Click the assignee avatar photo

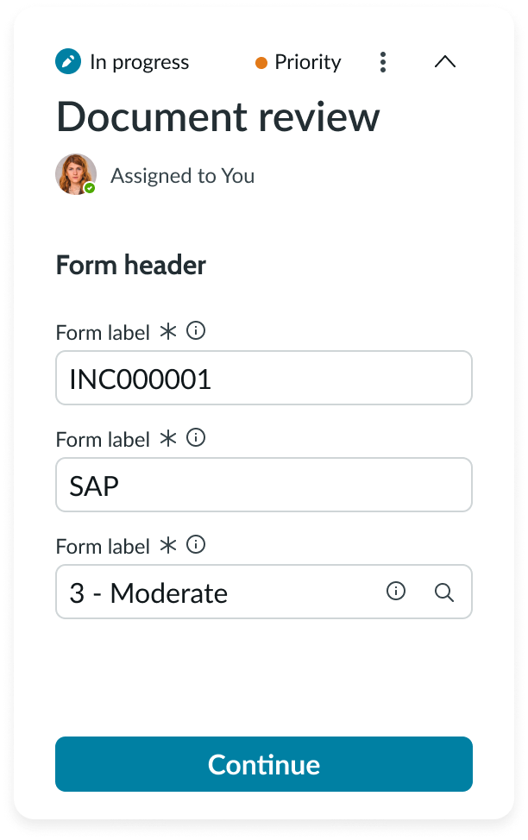click(75, 175)
